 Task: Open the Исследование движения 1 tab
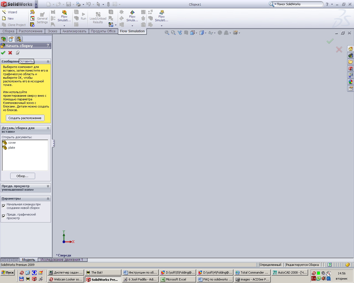[62, 260]
